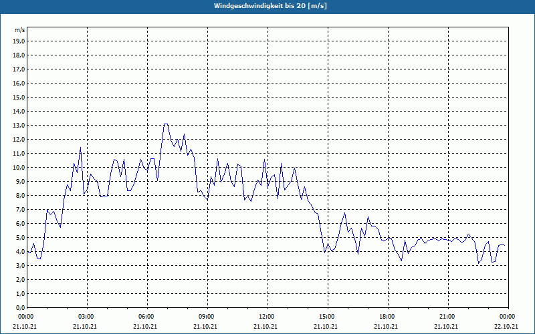Image resolution: width=535 pixels, height=334 pixels.
Task: Click the 11,0 y-axis value
Action: click(19, 154)
